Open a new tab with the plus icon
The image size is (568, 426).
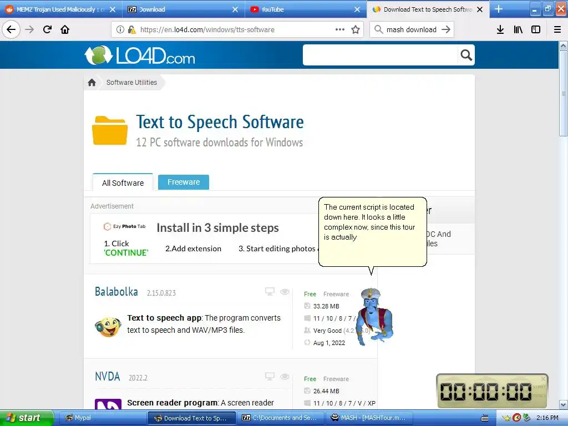coord(499,9)
